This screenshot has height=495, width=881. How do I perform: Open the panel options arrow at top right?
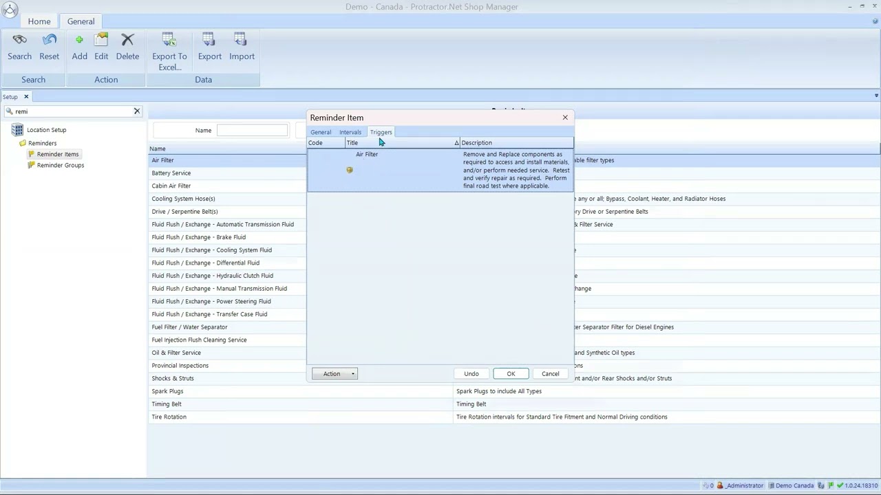click(876, 96)
